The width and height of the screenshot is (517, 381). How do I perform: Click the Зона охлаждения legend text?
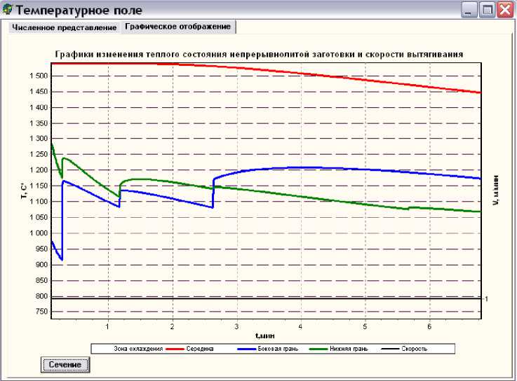pyautogui.click(x=138, y=349)
